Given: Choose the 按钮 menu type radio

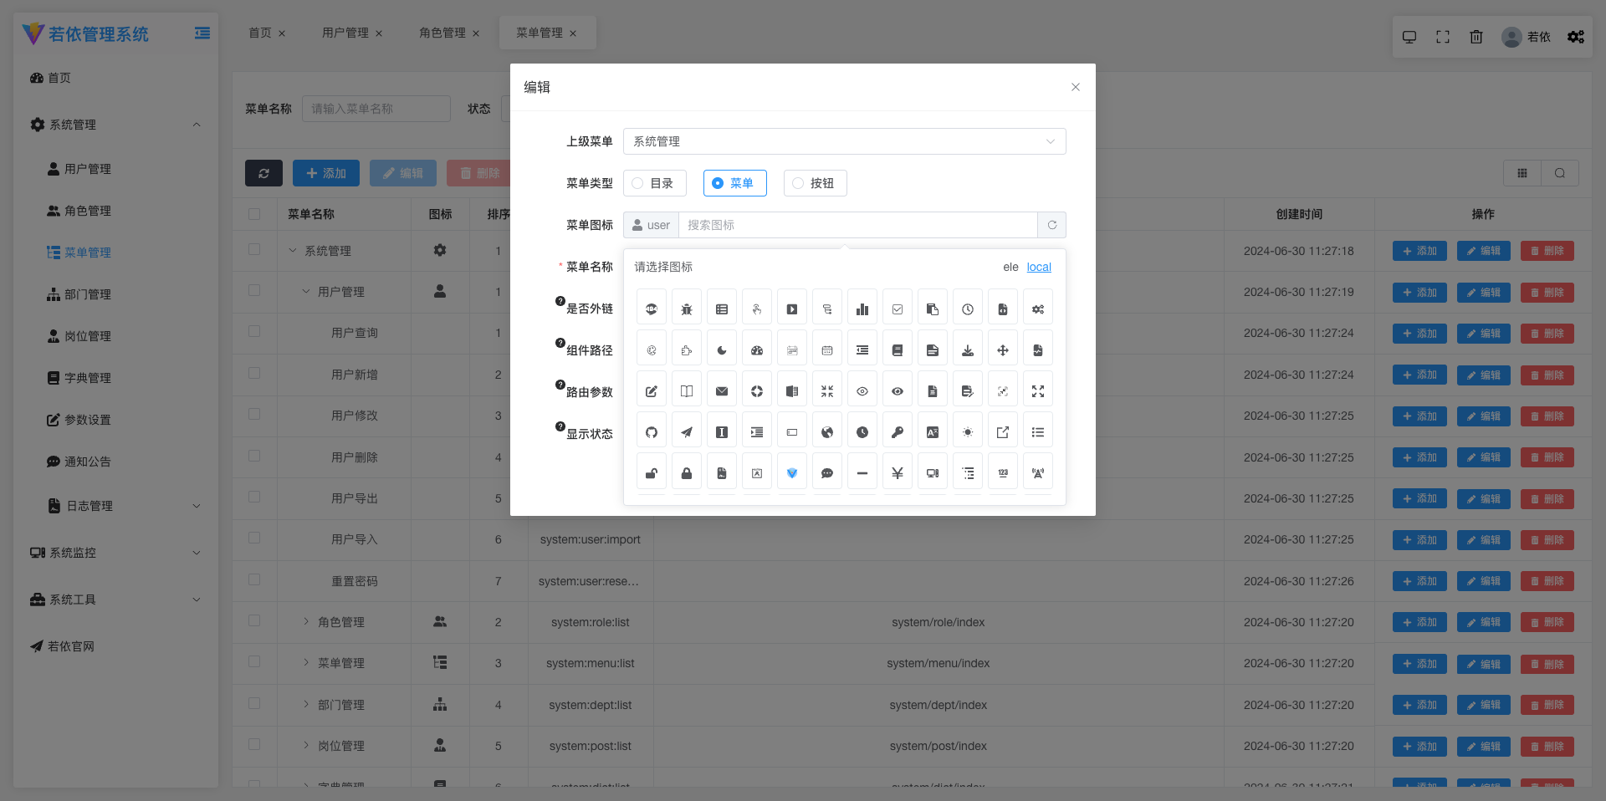Looking at the screenshot, I should pos(815,183).
